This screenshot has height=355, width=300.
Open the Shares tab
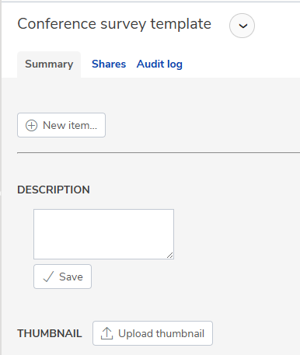pos(109,64)
